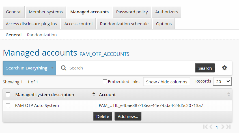Toggle the select-all checkbox in table header
This screenshot has width=239, height=133.
click(x=8, y=95)
